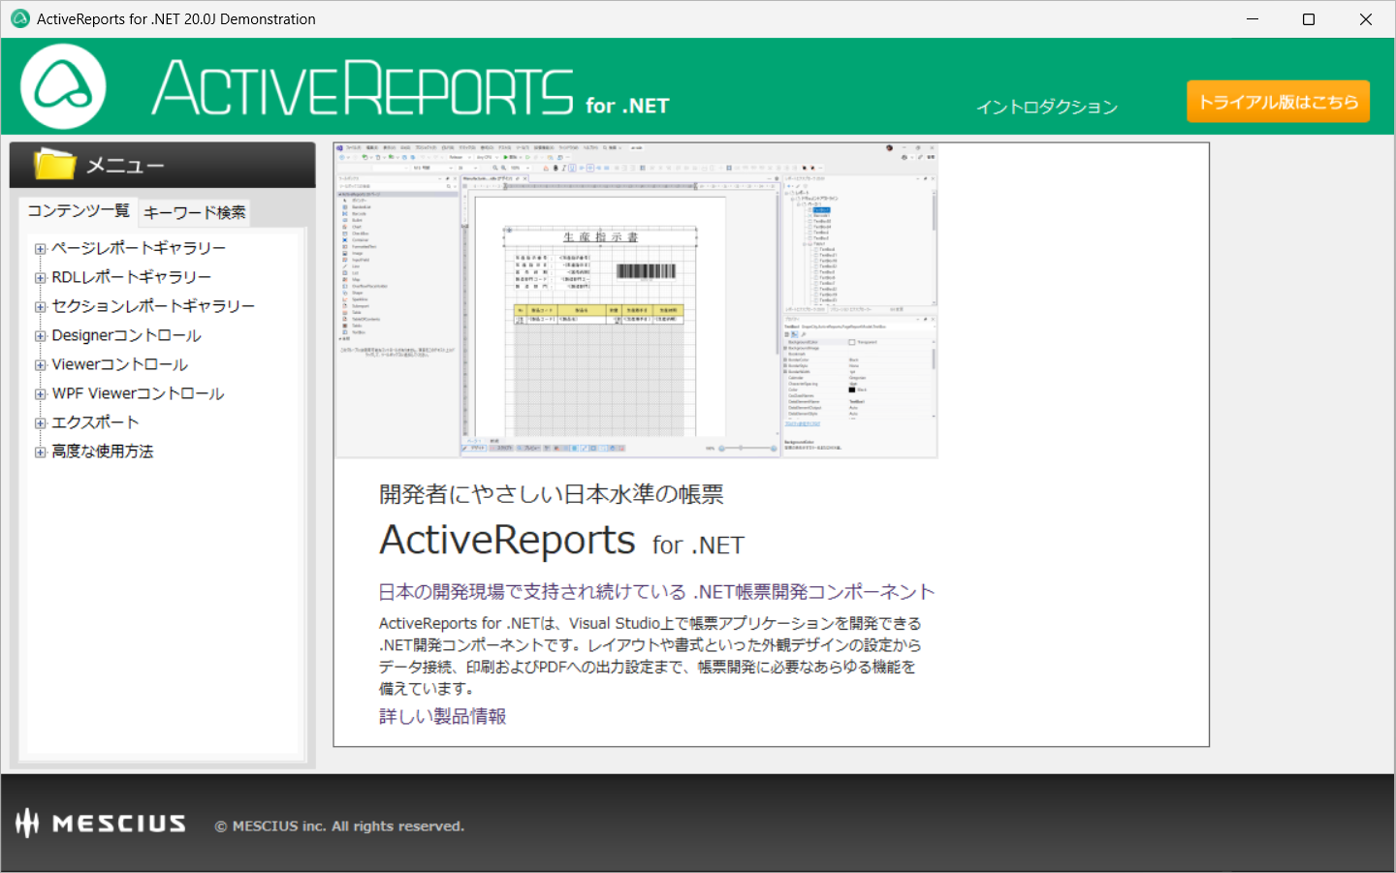
Task: Close the ActiveReports demonstration window
Action: click(1366, 19)
